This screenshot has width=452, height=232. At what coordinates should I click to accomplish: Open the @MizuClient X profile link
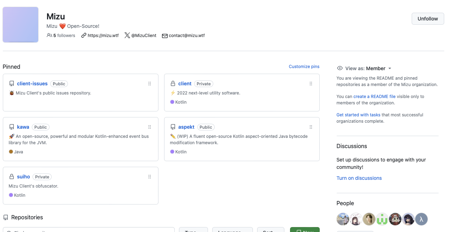144,36
